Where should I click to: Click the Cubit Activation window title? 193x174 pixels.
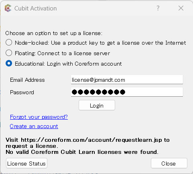tap(36, 8)
